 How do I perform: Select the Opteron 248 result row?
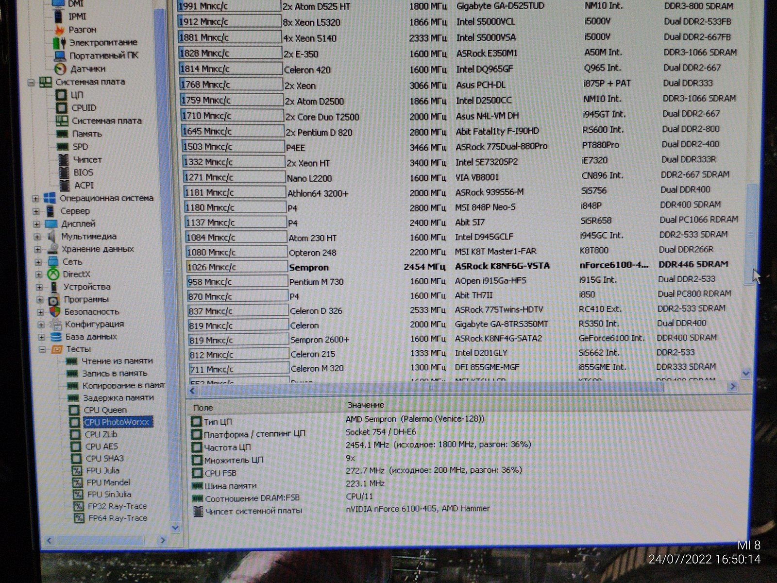(457, 252)
